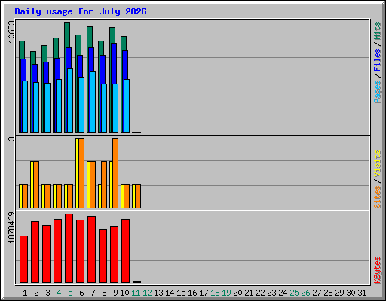Select day label 8 on the x-axis
386x301 pixels.
(x=104, y=293)
